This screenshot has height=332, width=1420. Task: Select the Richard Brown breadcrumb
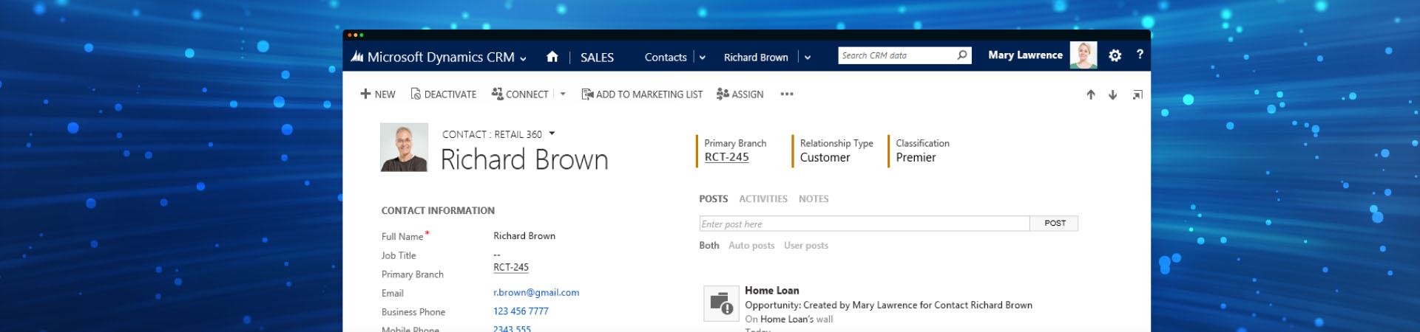(756, 57)
